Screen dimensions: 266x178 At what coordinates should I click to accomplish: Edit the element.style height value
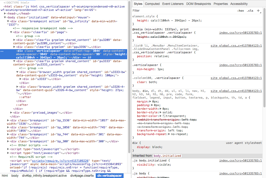(176, 20)
